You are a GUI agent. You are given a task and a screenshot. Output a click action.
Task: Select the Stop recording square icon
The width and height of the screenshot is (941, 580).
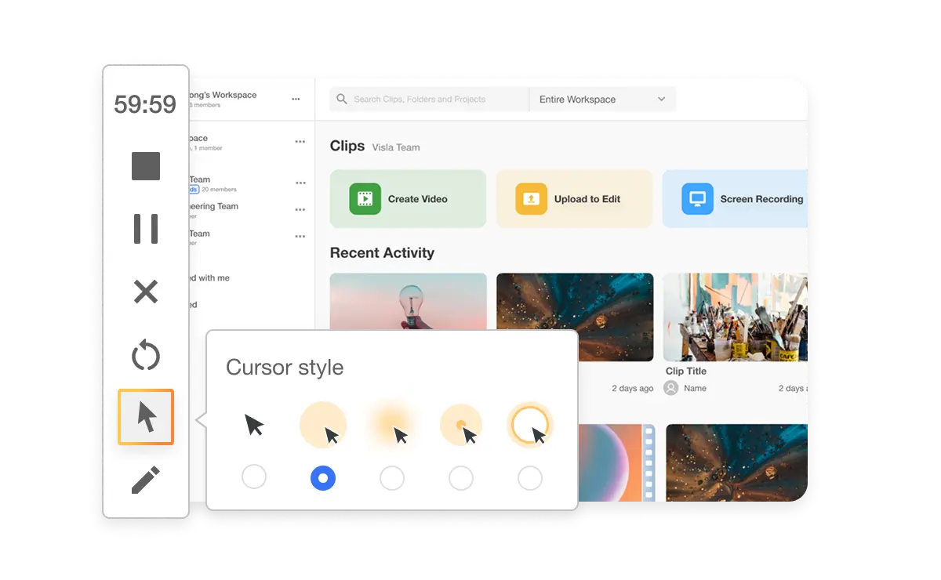[145, 166]
